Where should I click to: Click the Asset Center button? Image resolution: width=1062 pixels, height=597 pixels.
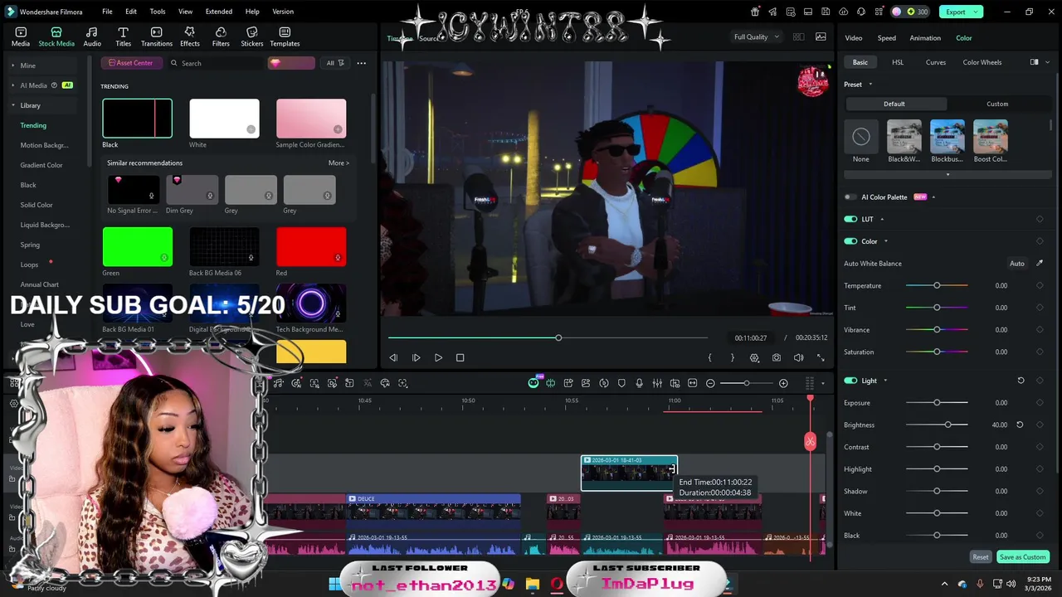point(130,63)
